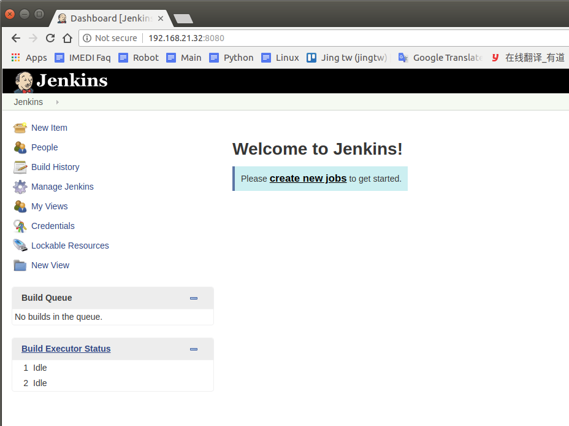Click the New Item box icon
This screenshot has width=569, height=426.
click(20, 128)
